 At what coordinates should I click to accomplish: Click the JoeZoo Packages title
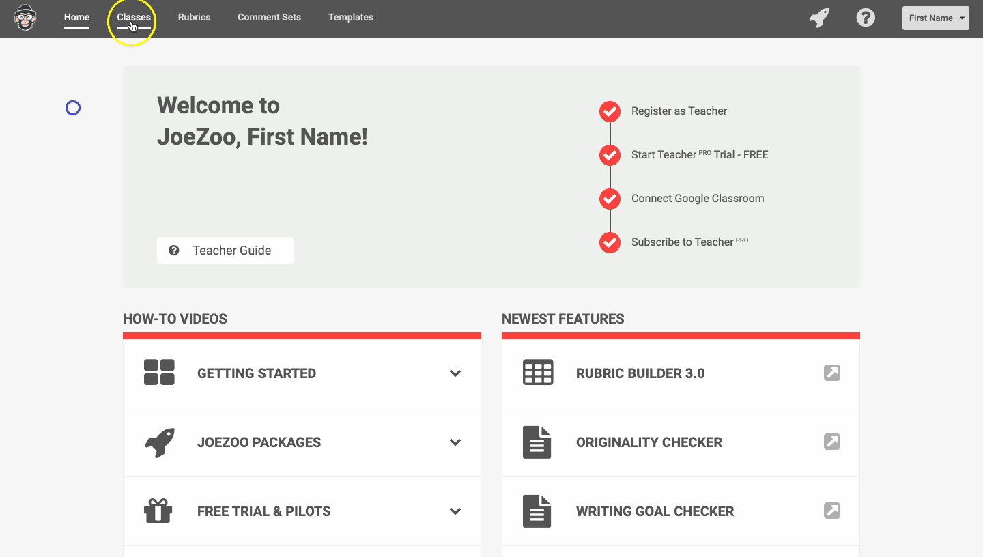(x=259, y=442)
